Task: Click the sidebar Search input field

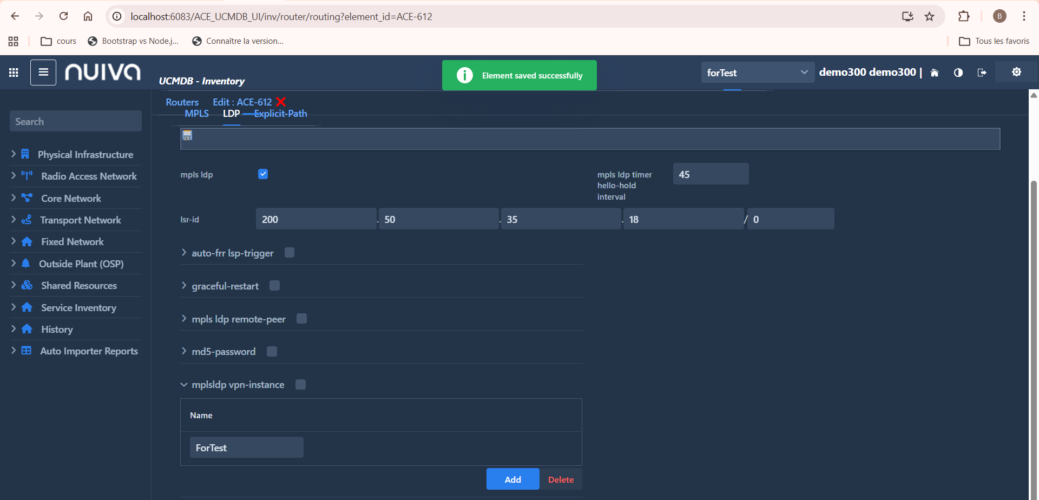Action: point(76,122)
